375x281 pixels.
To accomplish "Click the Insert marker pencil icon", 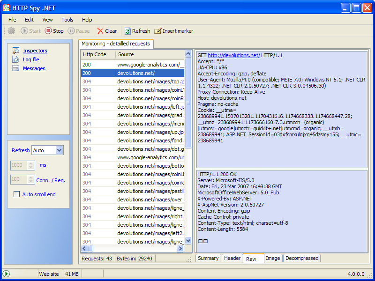I will [157, 31].
